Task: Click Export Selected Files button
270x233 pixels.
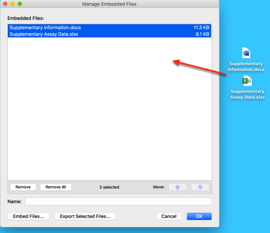Action: coord(85,216)
